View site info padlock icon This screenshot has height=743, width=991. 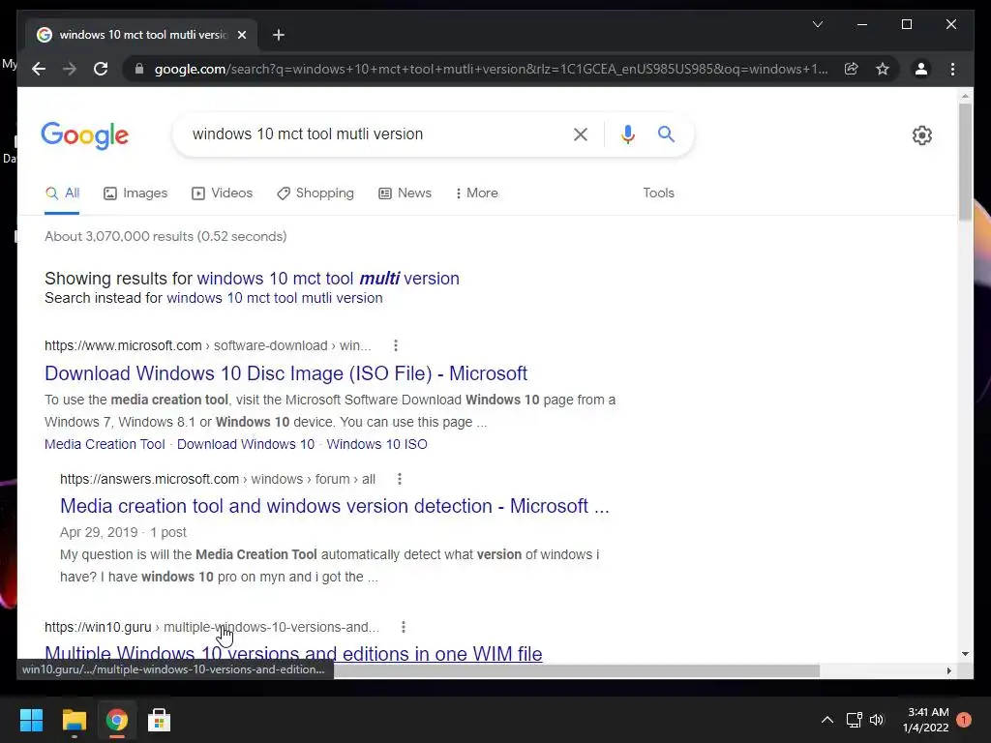coord(139,69)
